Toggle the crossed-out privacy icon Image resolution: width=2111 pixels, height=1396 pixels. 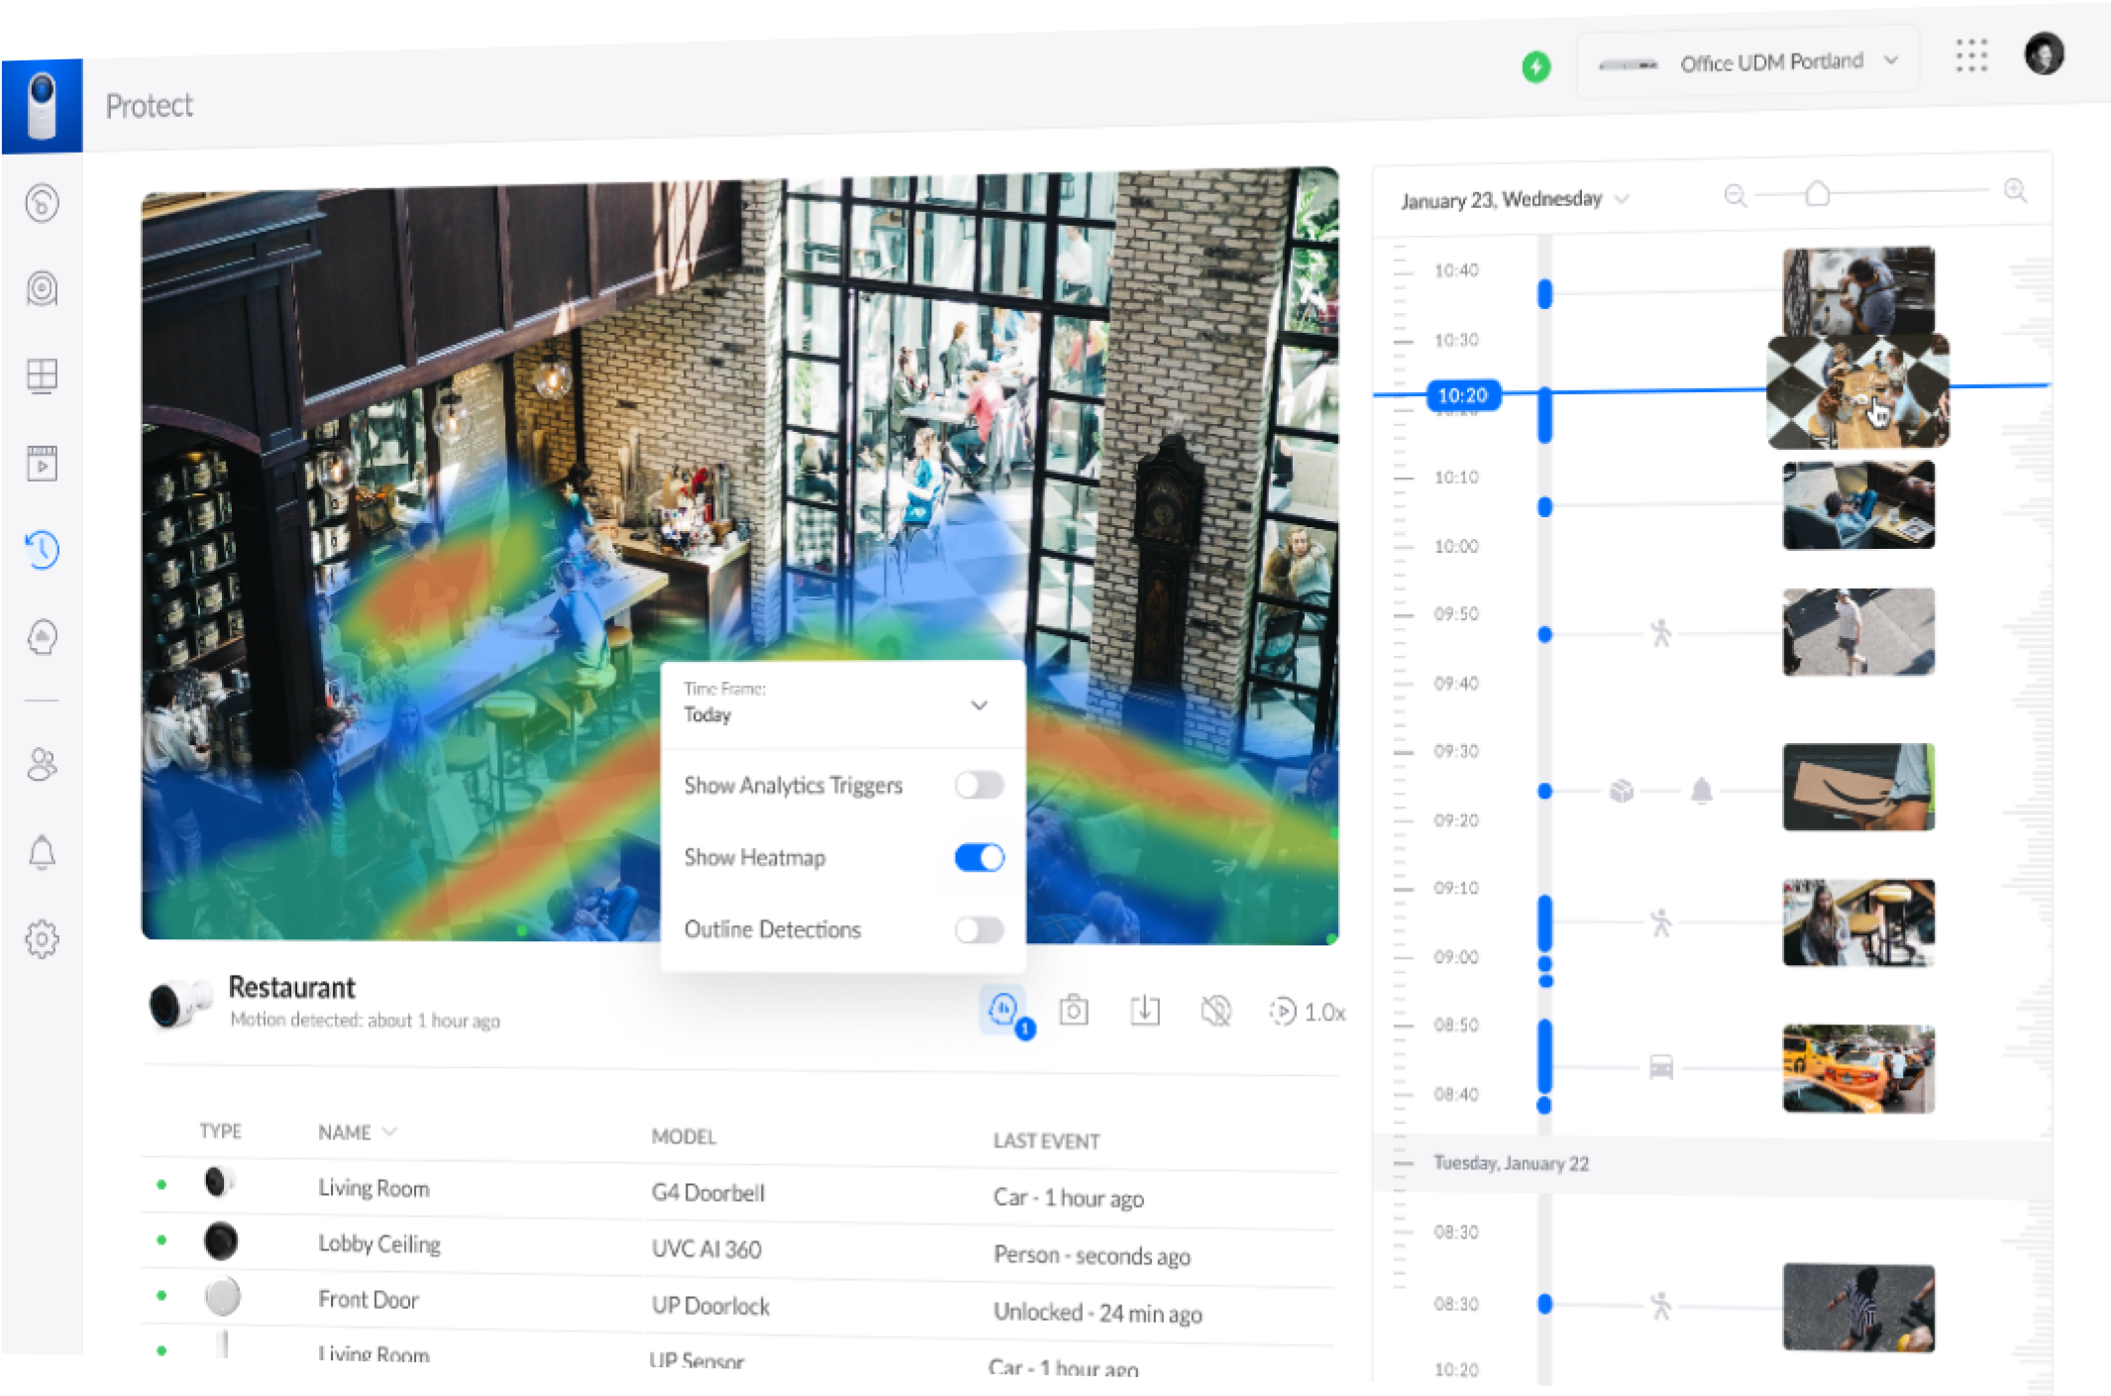pos(1215,1011)
